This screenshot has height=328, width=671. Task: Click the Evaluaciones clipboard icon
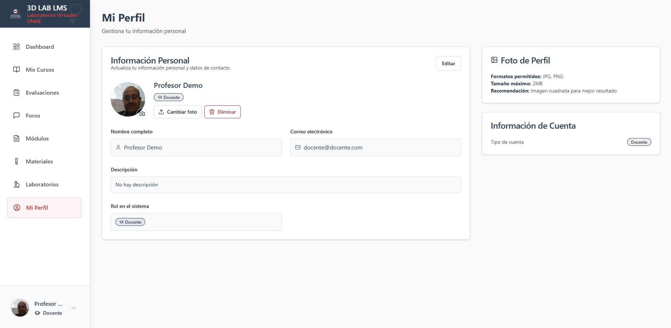tap(16, 92)
